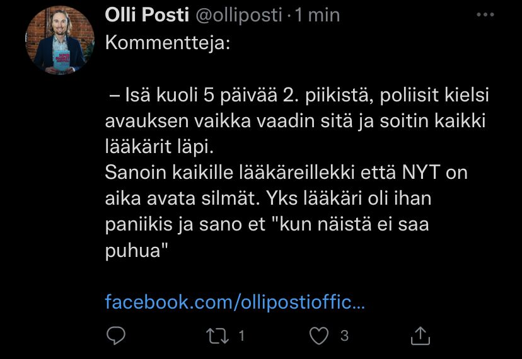Screen dimensions: 522x359
Task: Open the @olliposti handle
Action: pyautogui.click(x=239, y=15)
